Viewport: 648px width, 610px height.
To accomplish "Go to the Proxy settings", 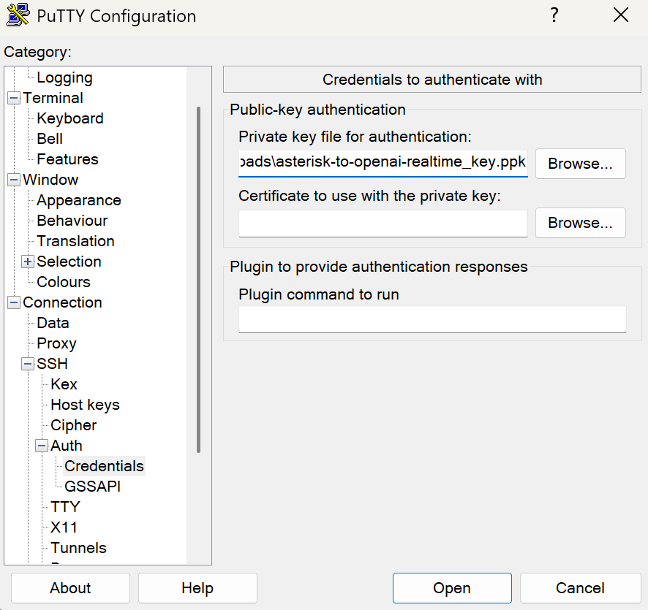I will pos(56,343).
